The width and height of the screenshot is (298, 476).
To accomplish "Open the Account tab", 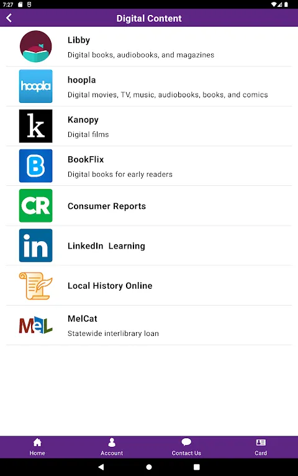I will (x=112, y=447).
